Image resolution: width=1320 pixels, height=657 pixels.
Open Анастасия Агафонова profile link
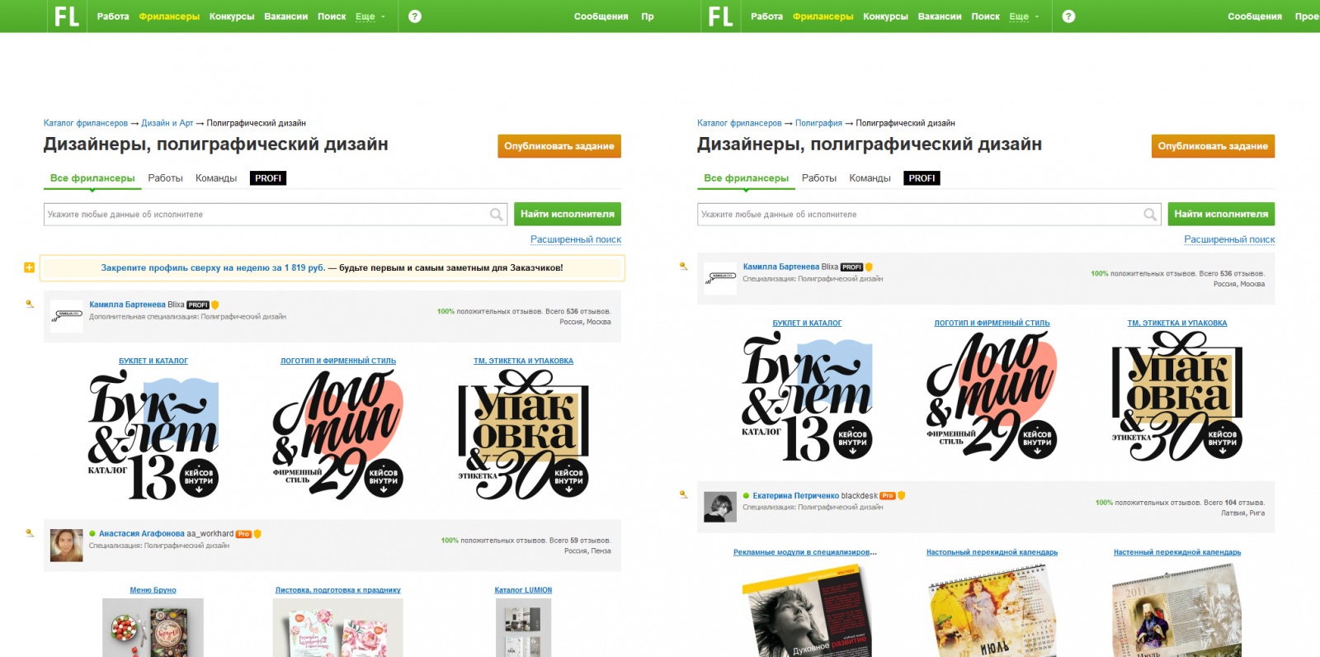[142, 534]
